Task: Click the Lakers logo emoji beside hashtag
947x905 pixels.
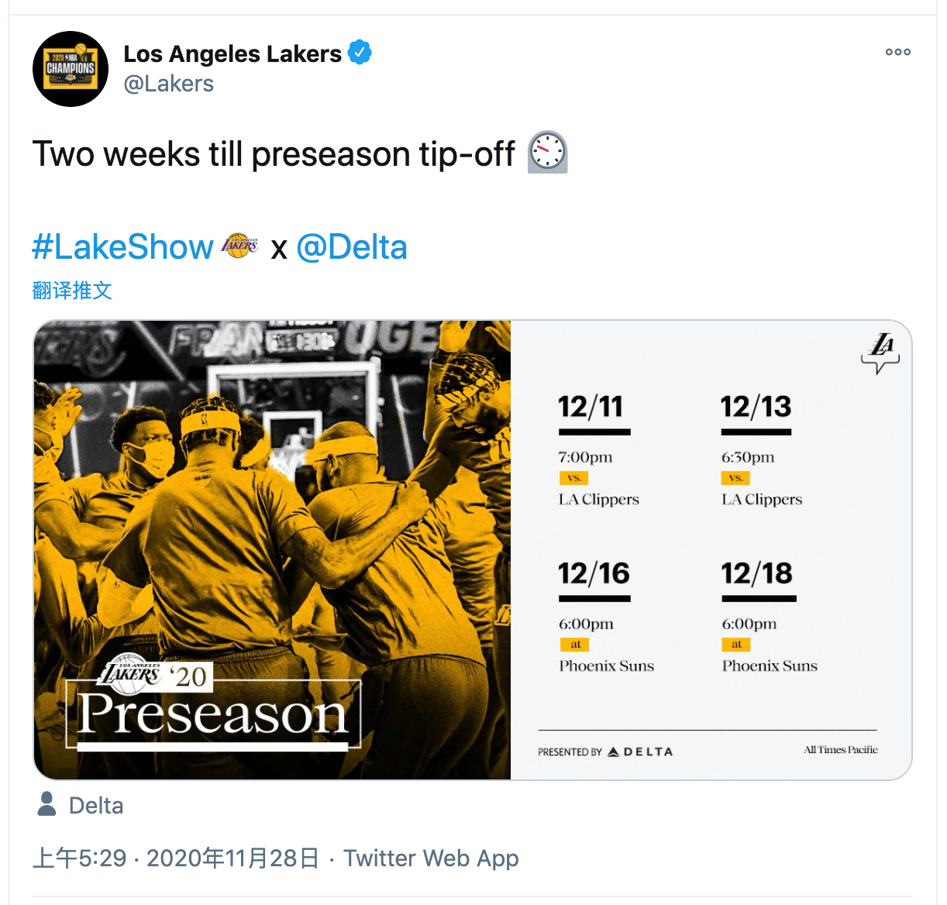Action: (239, 246)
